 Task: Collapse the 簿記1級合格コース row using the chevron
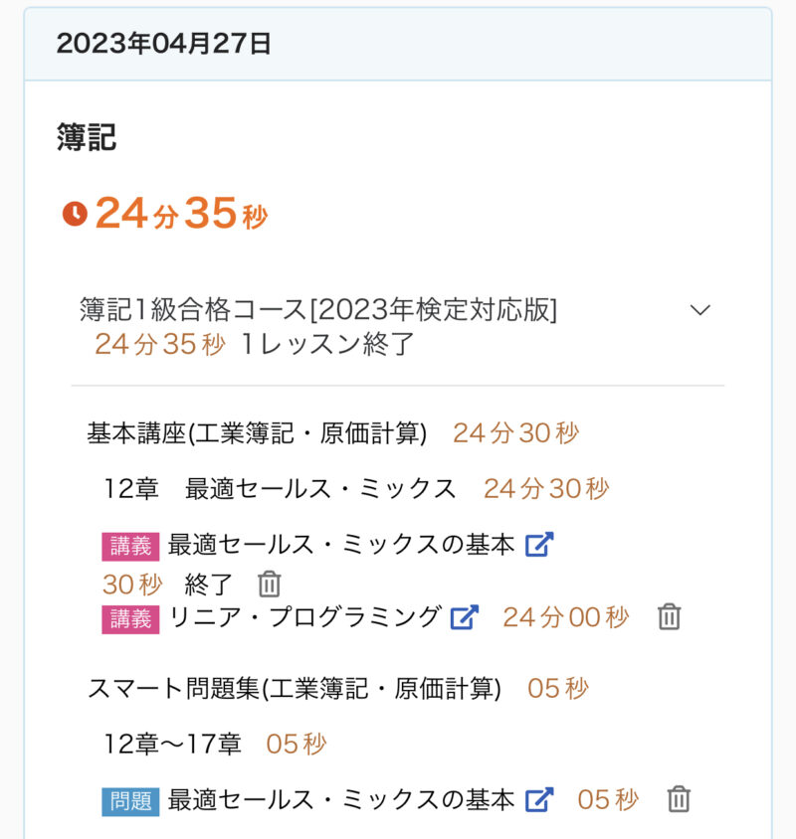click(x=700, y=310)
